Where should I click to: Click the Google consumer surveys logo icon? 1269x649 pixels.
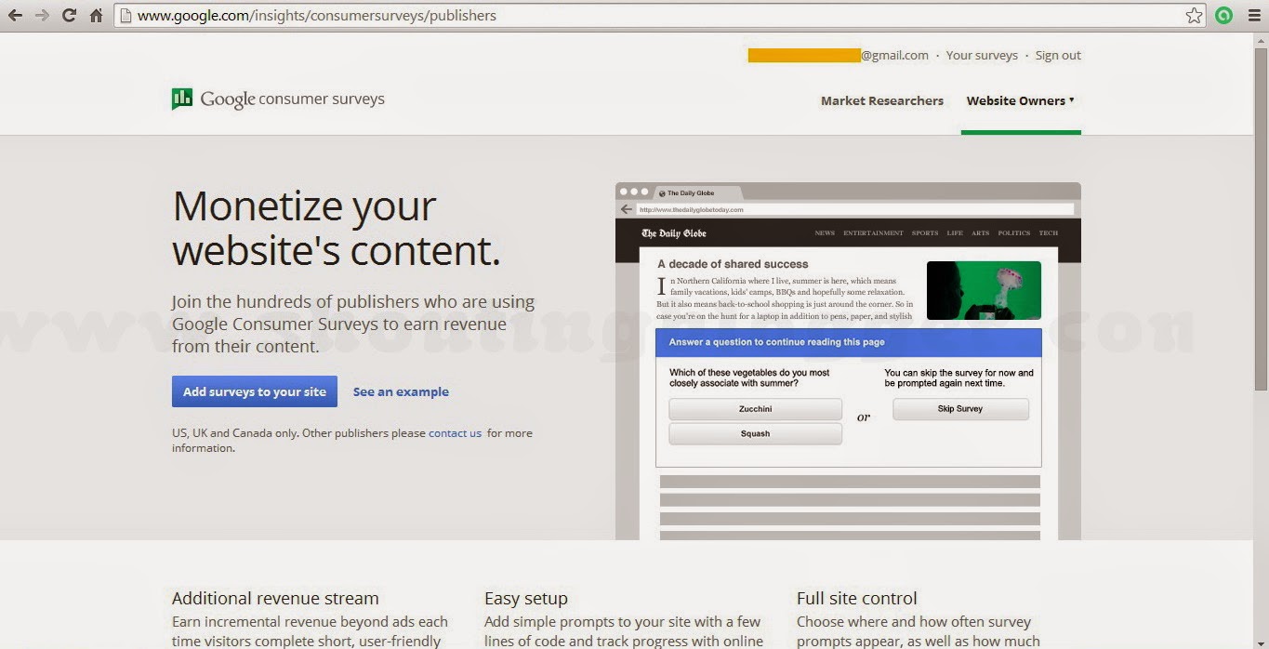coord(182,99)
